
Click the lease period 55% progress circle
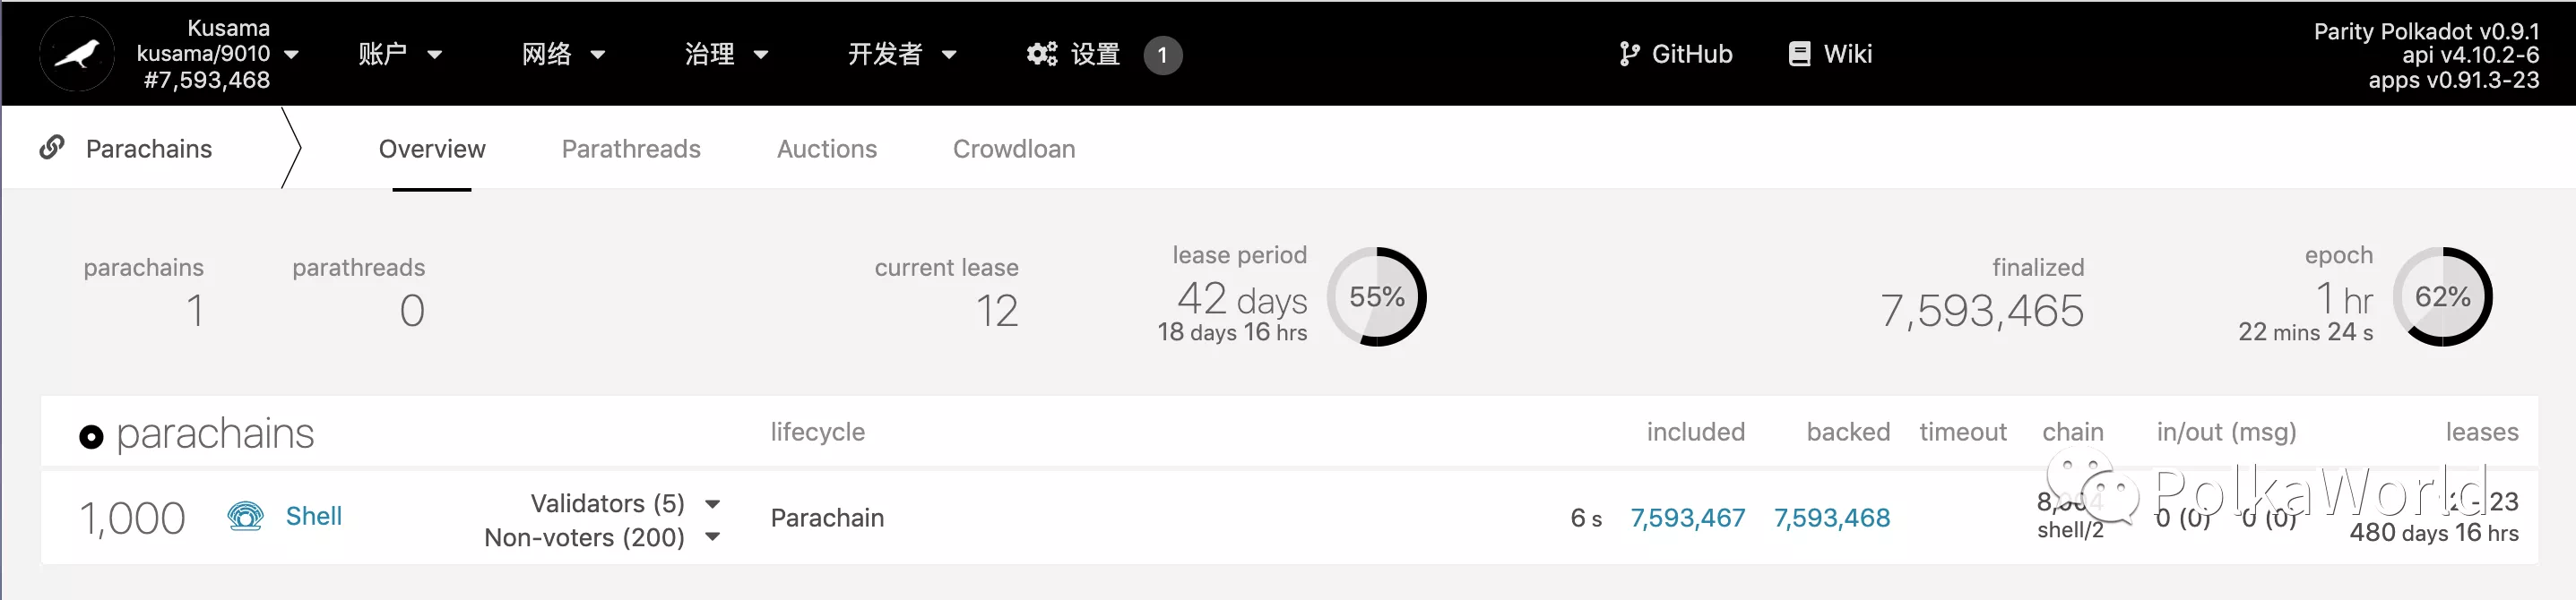click(x=1377, y=296)
